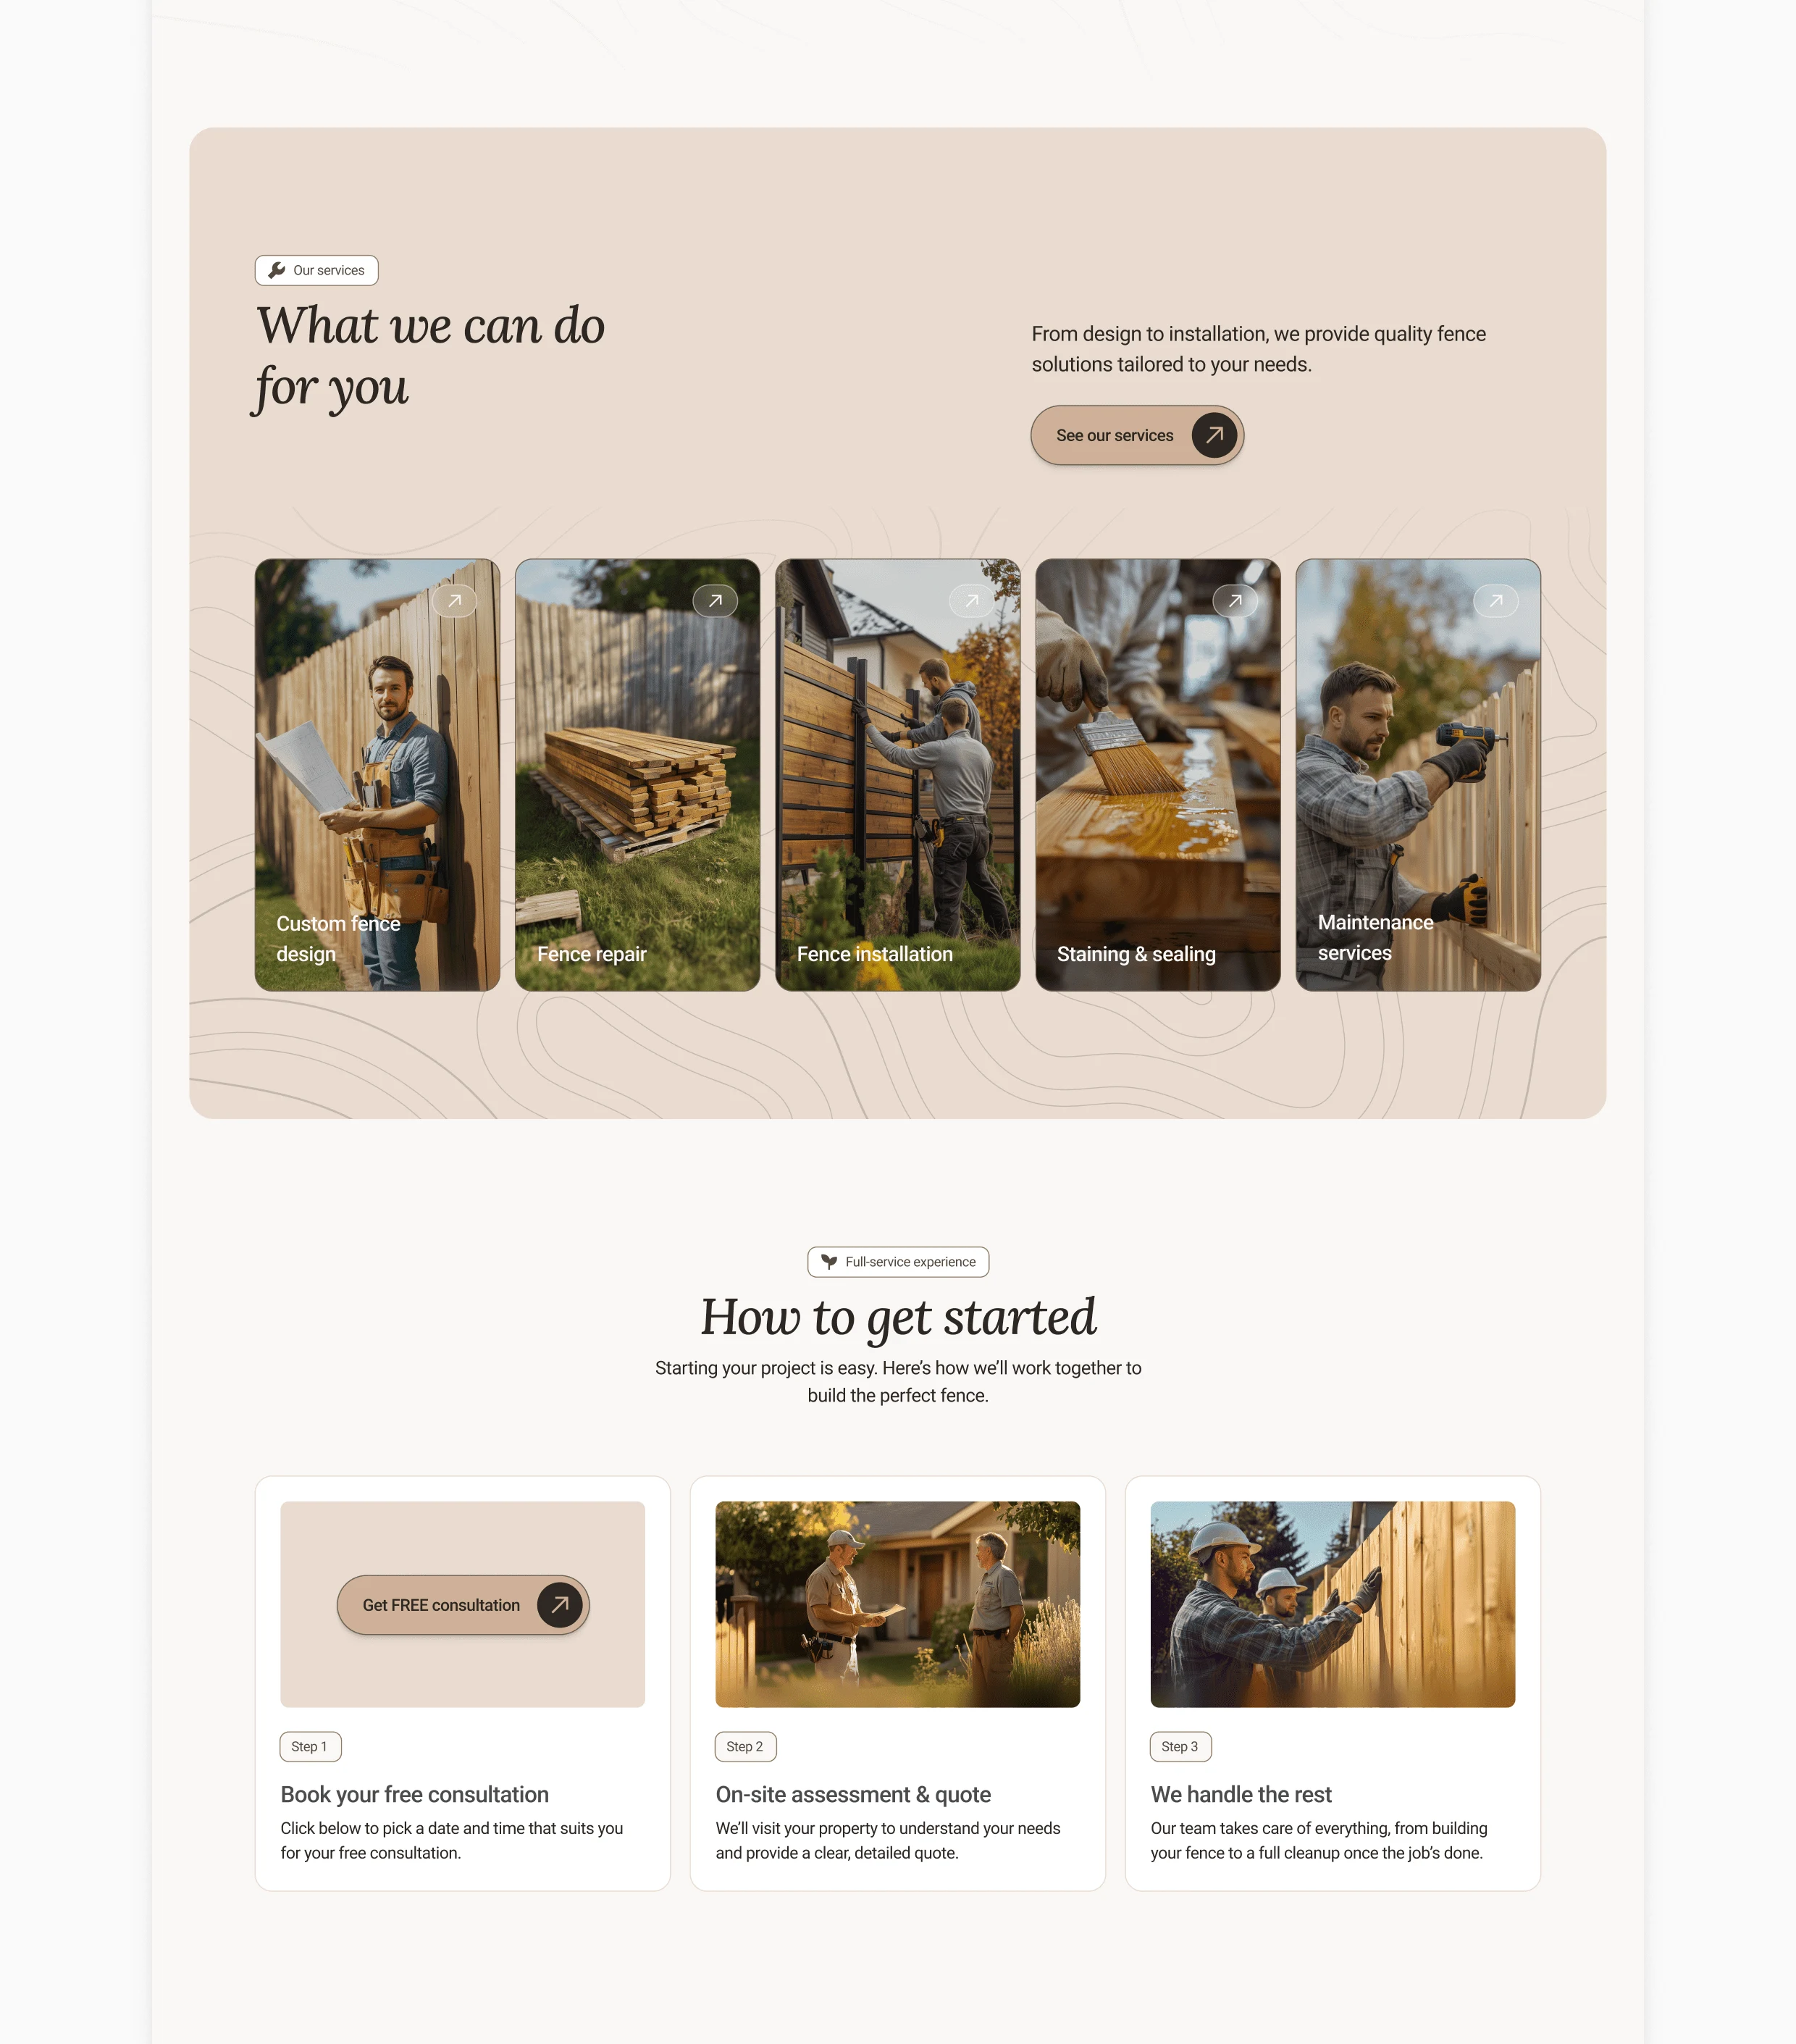Click the expand arrow on 'Staining & sealing' card
1796x2044 pixels.
(x=1236, y=600)
